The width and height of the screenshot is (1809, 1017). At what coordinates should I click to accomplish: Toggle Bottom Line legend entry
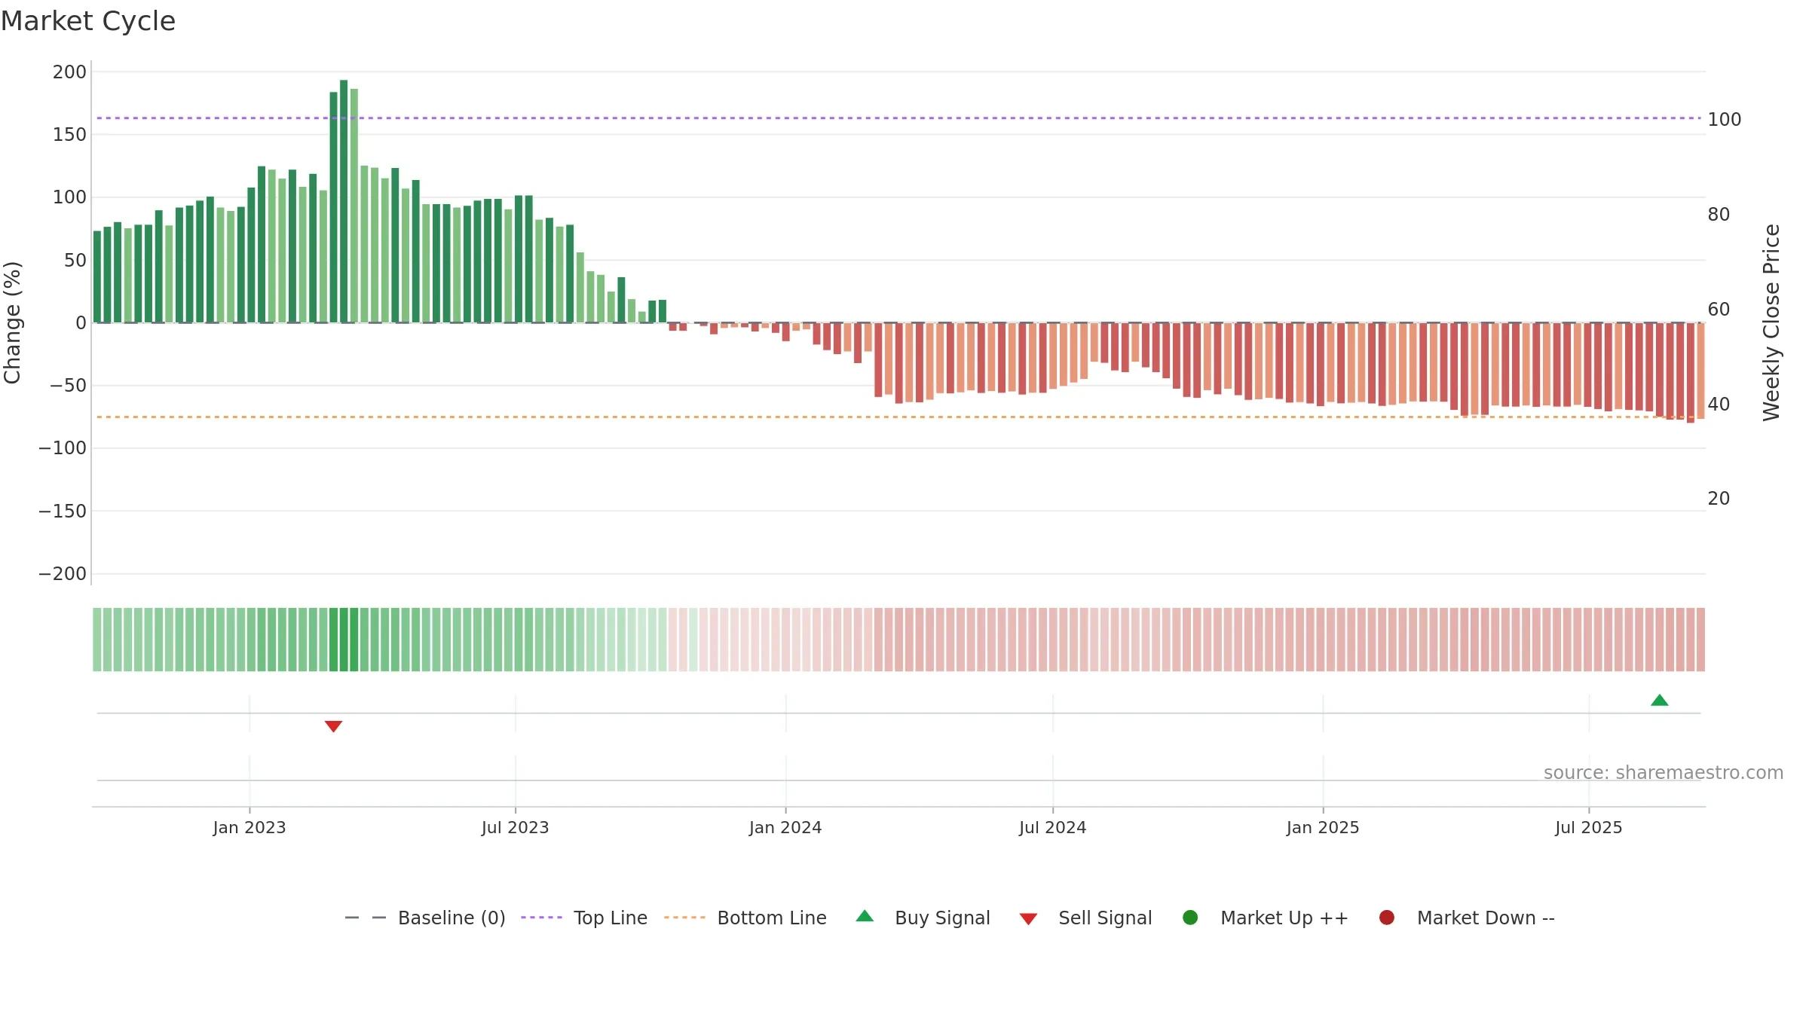pyautogui.click(x=745, y=918)
